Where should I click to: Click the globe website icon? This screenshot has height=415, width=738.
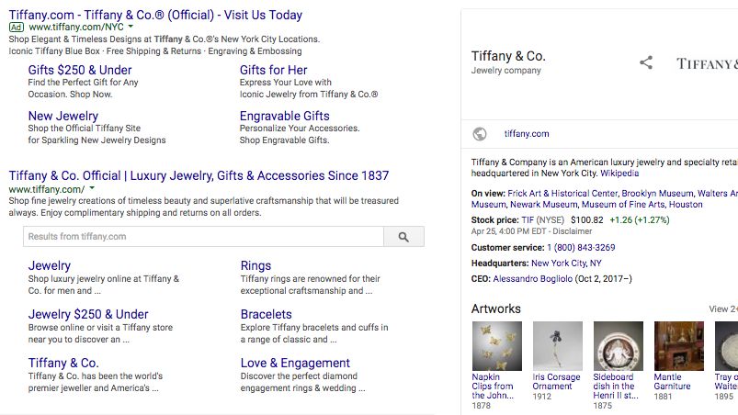tap(479, 134)
